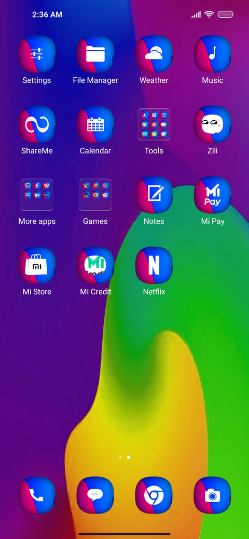249x539 pixels.
Task: Open ShareMe app
Action: [x=37, y=124]
